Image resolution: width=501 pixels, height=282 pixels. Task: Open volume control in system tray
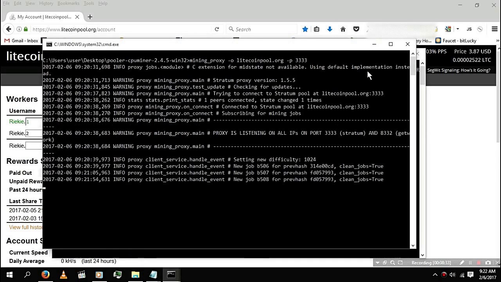tap(452, 275)
